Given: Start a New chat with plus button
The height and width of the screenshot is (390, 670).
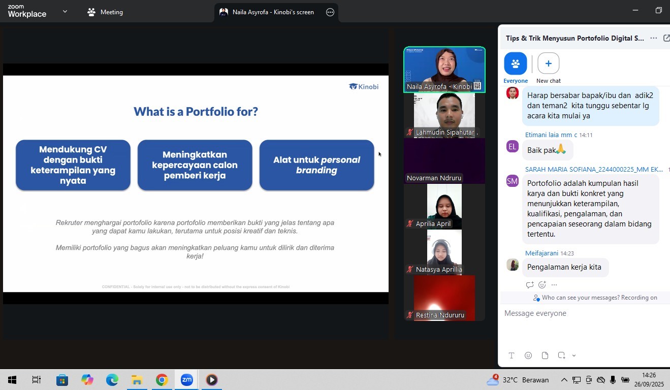Looking at the screenshot, I should [x=548, y=64].
